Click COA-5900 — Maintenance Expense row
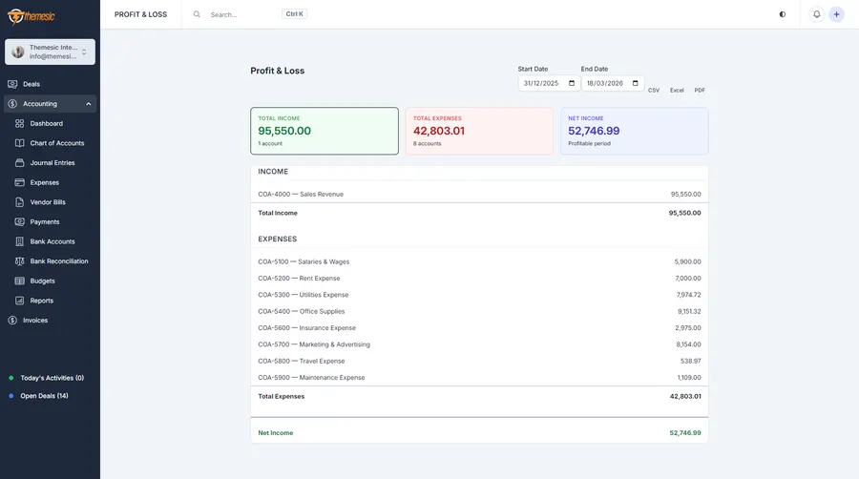859x479 pixels. coord(479,378)
